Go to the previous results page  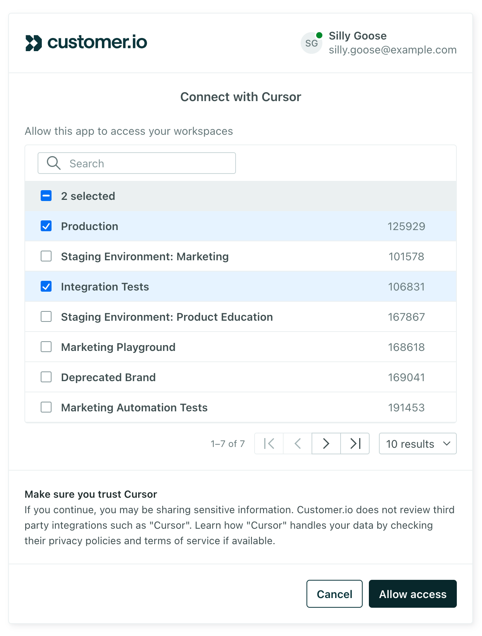click(x=298, y=443)
